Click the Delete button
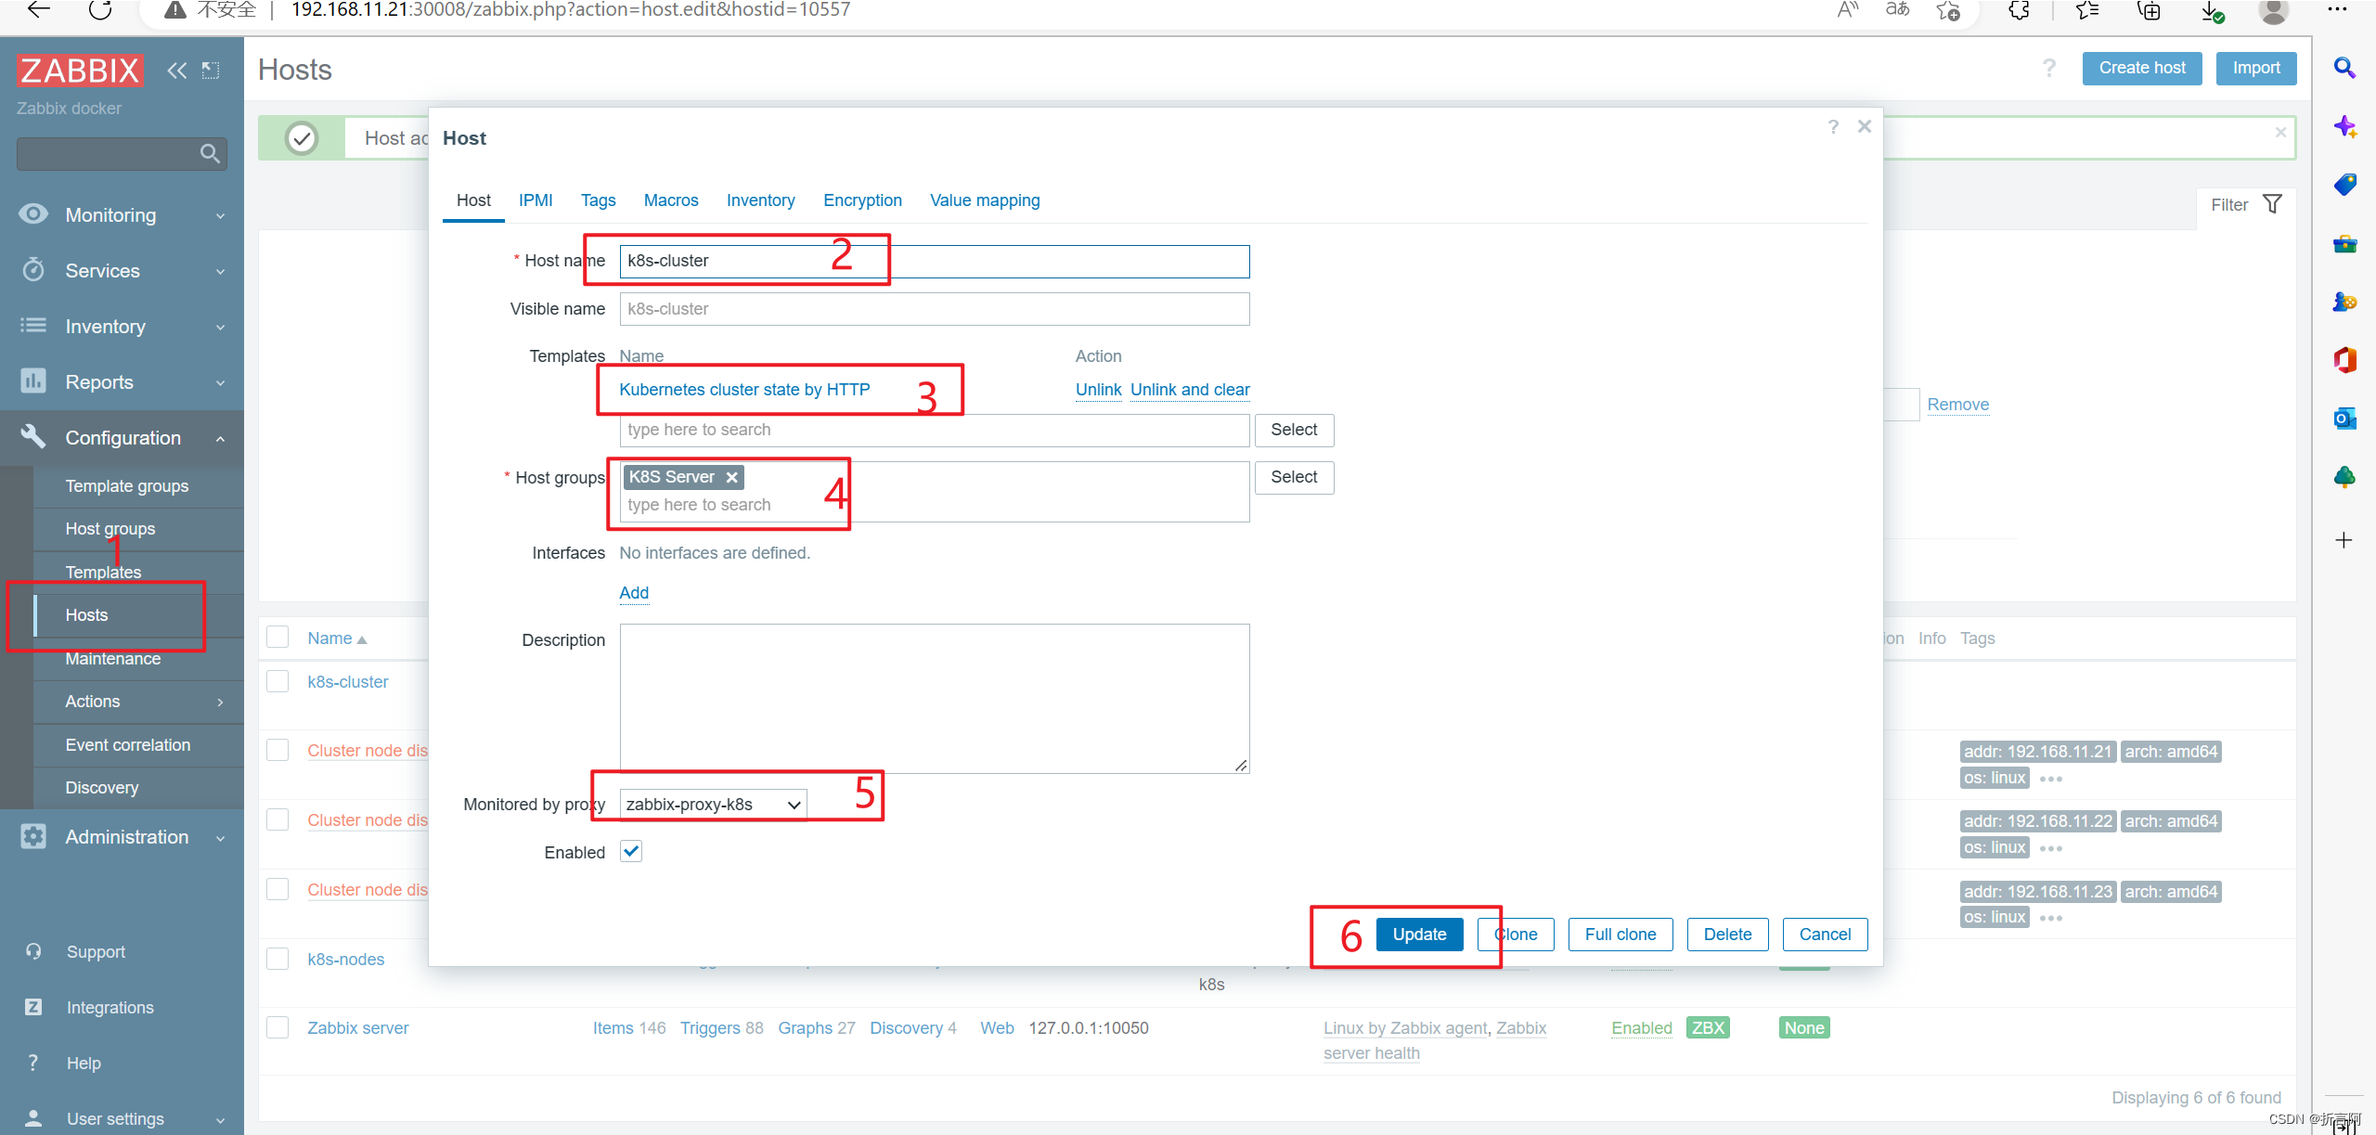Screen dimensions: 2376x1135 point(1727,935)
